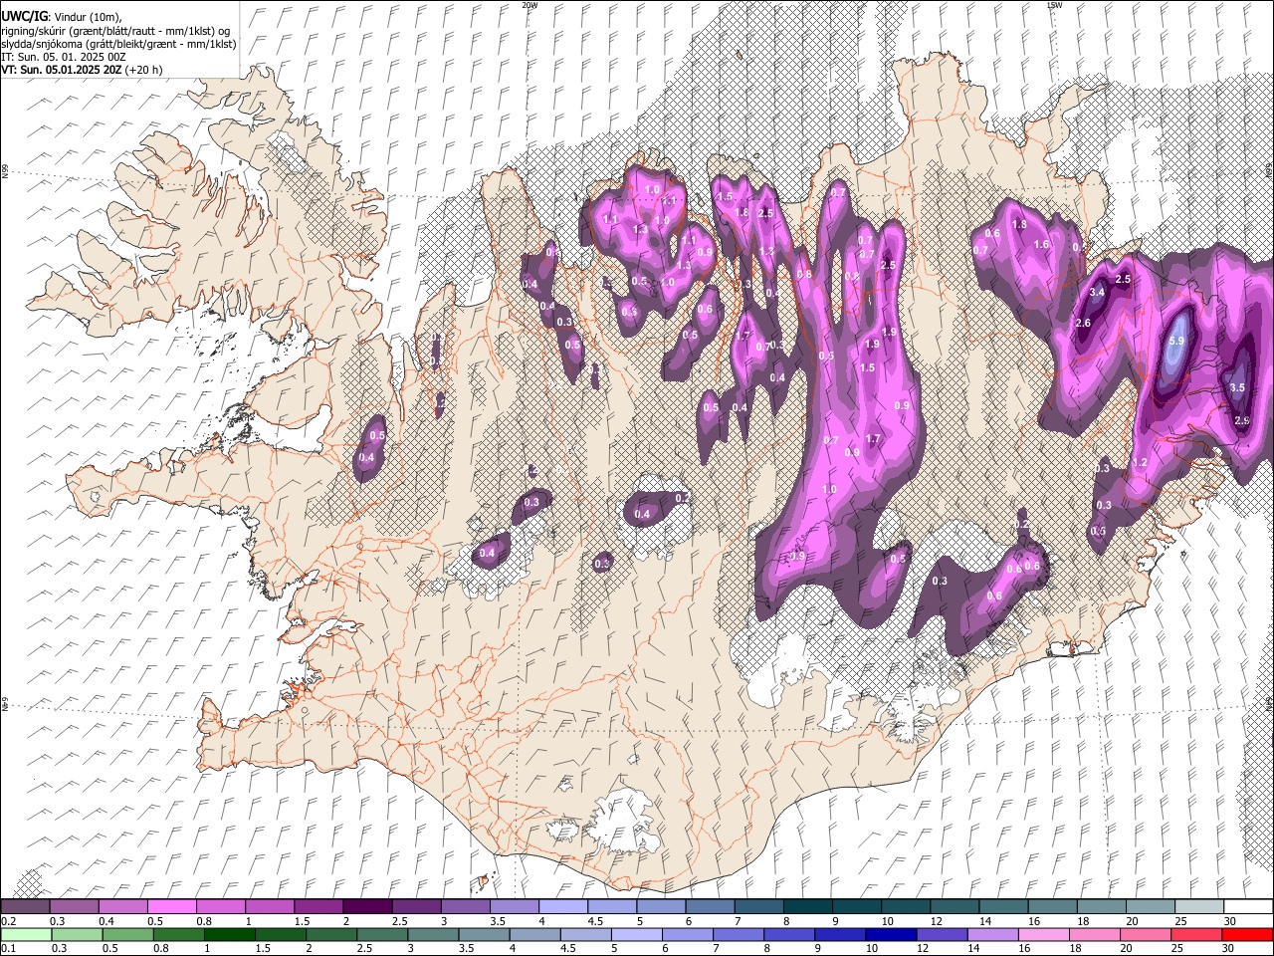Click the bright pink 0.5 snow scale swatch
This screenshot has width=1274, height=956.
(172, 906)
